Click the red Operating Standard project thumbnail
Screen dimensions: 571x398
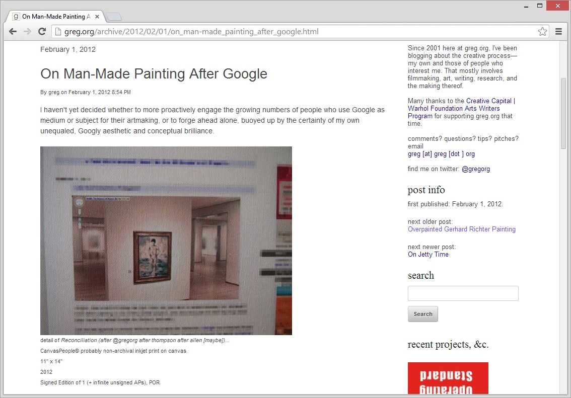point(448,378)
